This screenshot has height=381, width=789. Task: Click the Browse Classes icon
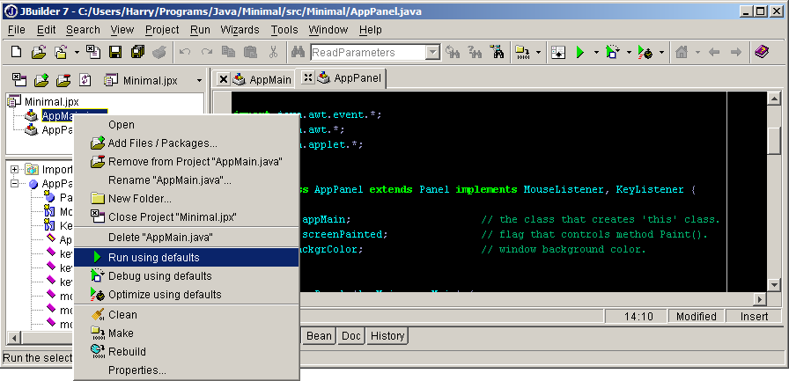click(x=497, y=52)
